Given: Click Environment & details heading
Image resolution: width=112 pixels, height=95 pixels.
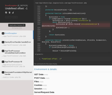Looking at the screenshot, I should 46,69.
